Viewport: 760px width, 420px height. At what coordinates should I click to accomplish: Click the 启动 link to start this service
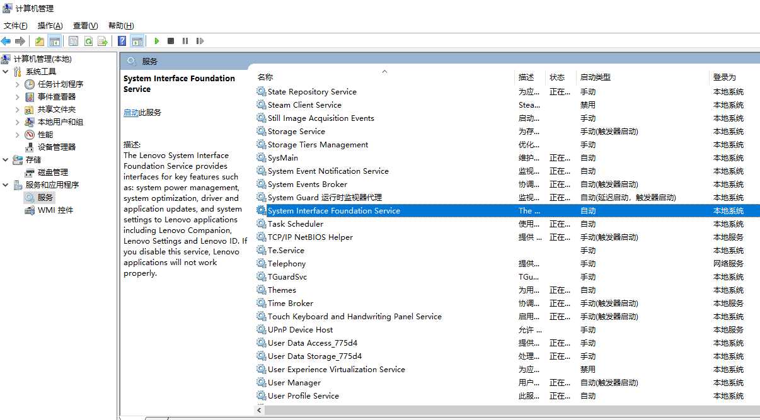131,113
